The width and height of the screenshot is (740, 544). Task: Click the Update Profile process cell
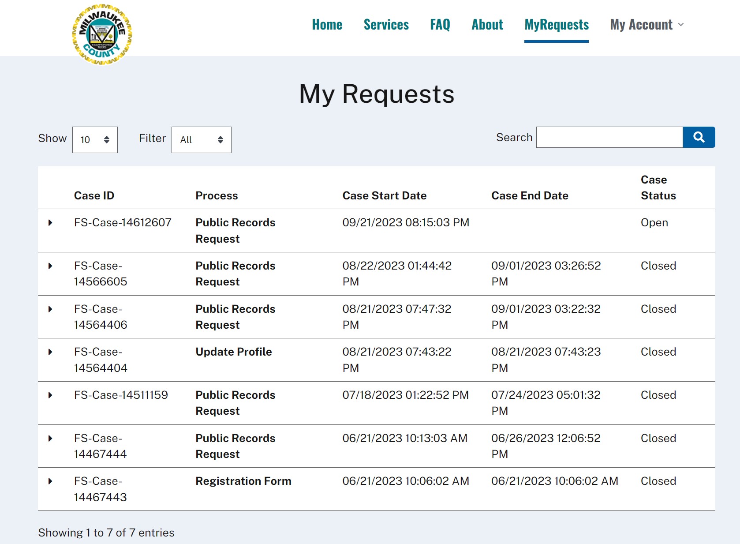[x=234, y=352]
